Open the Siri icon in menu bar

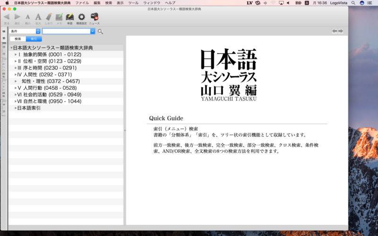(x=361, y=3)
